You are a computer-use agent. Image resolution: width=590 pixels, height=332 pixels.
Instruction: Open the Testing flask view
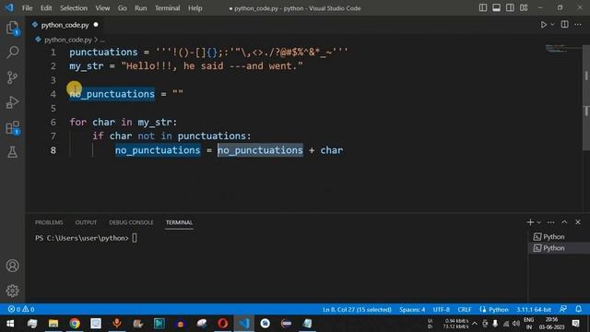12,152
